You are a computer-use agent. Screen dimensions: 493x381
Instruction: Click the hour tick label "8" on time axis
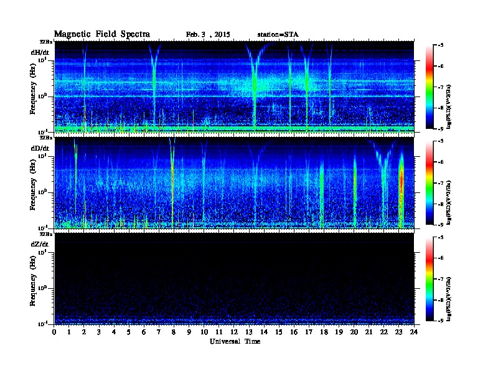174,332
